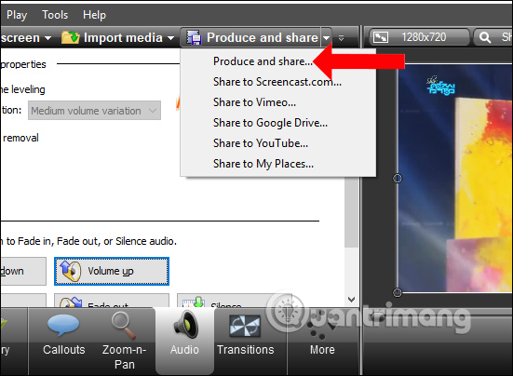Image resolution: width=513 pixels, height=376 pixels.
Task: Click the Silence waveform icon
Action: pos(194,302)
